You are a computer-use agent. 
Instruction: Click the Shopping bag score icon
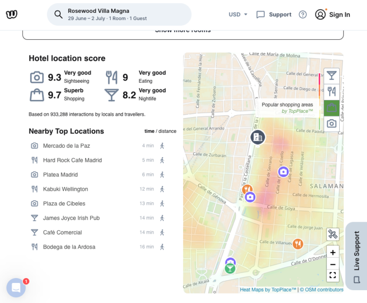(37, 95)
